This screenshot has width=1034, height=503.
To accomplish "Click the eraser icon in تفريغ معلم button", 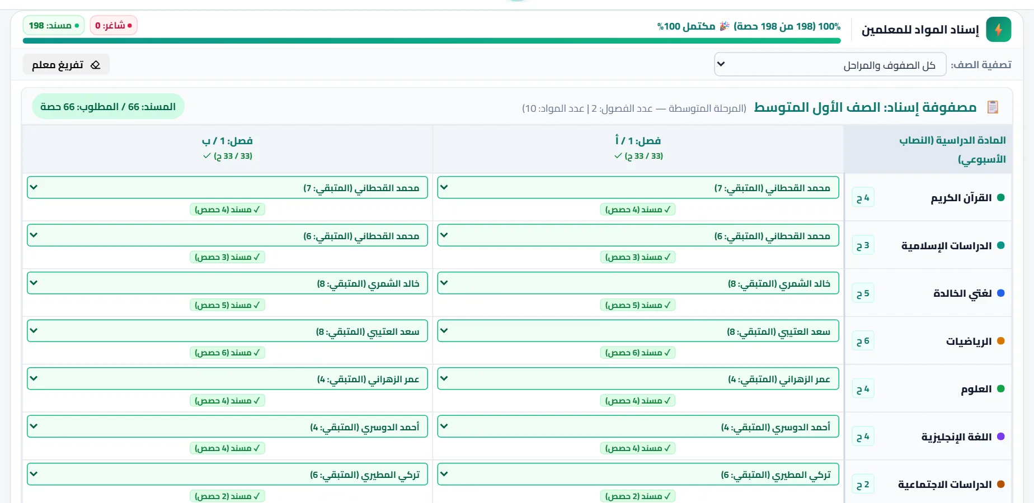I will (x=95, y=65).
